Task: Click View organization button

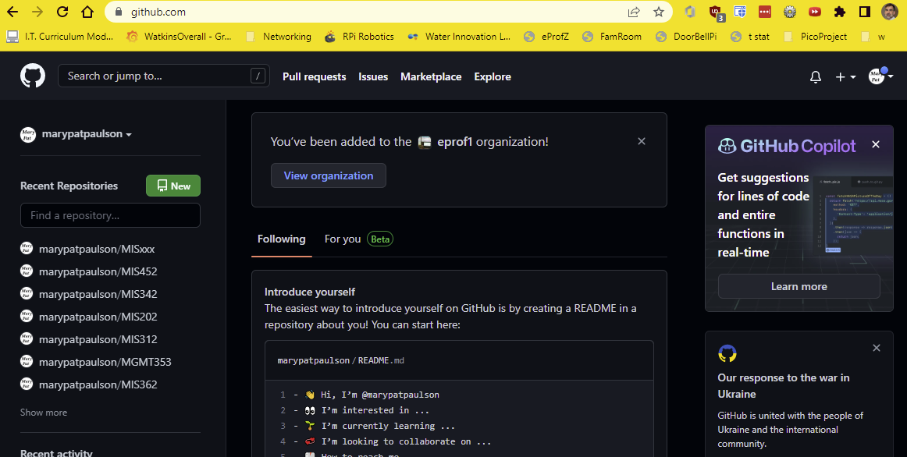Action: coord(328,175)
